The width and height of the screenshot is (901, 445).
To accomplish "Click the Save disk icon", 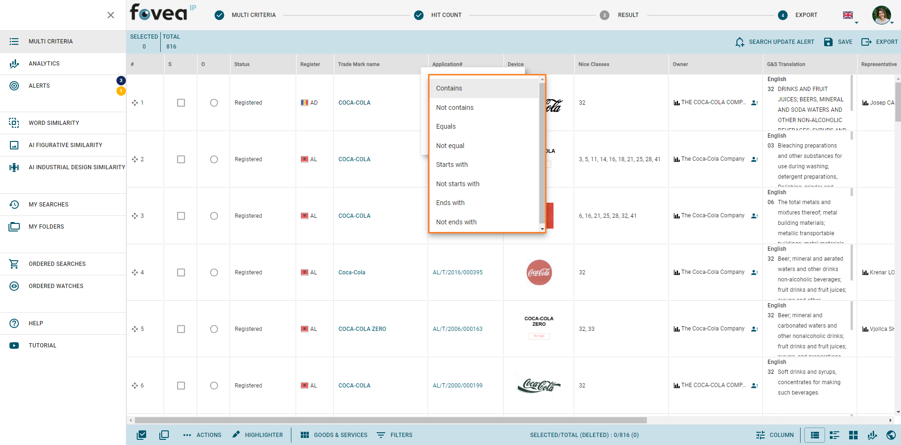I will click(x=828, y=42).
